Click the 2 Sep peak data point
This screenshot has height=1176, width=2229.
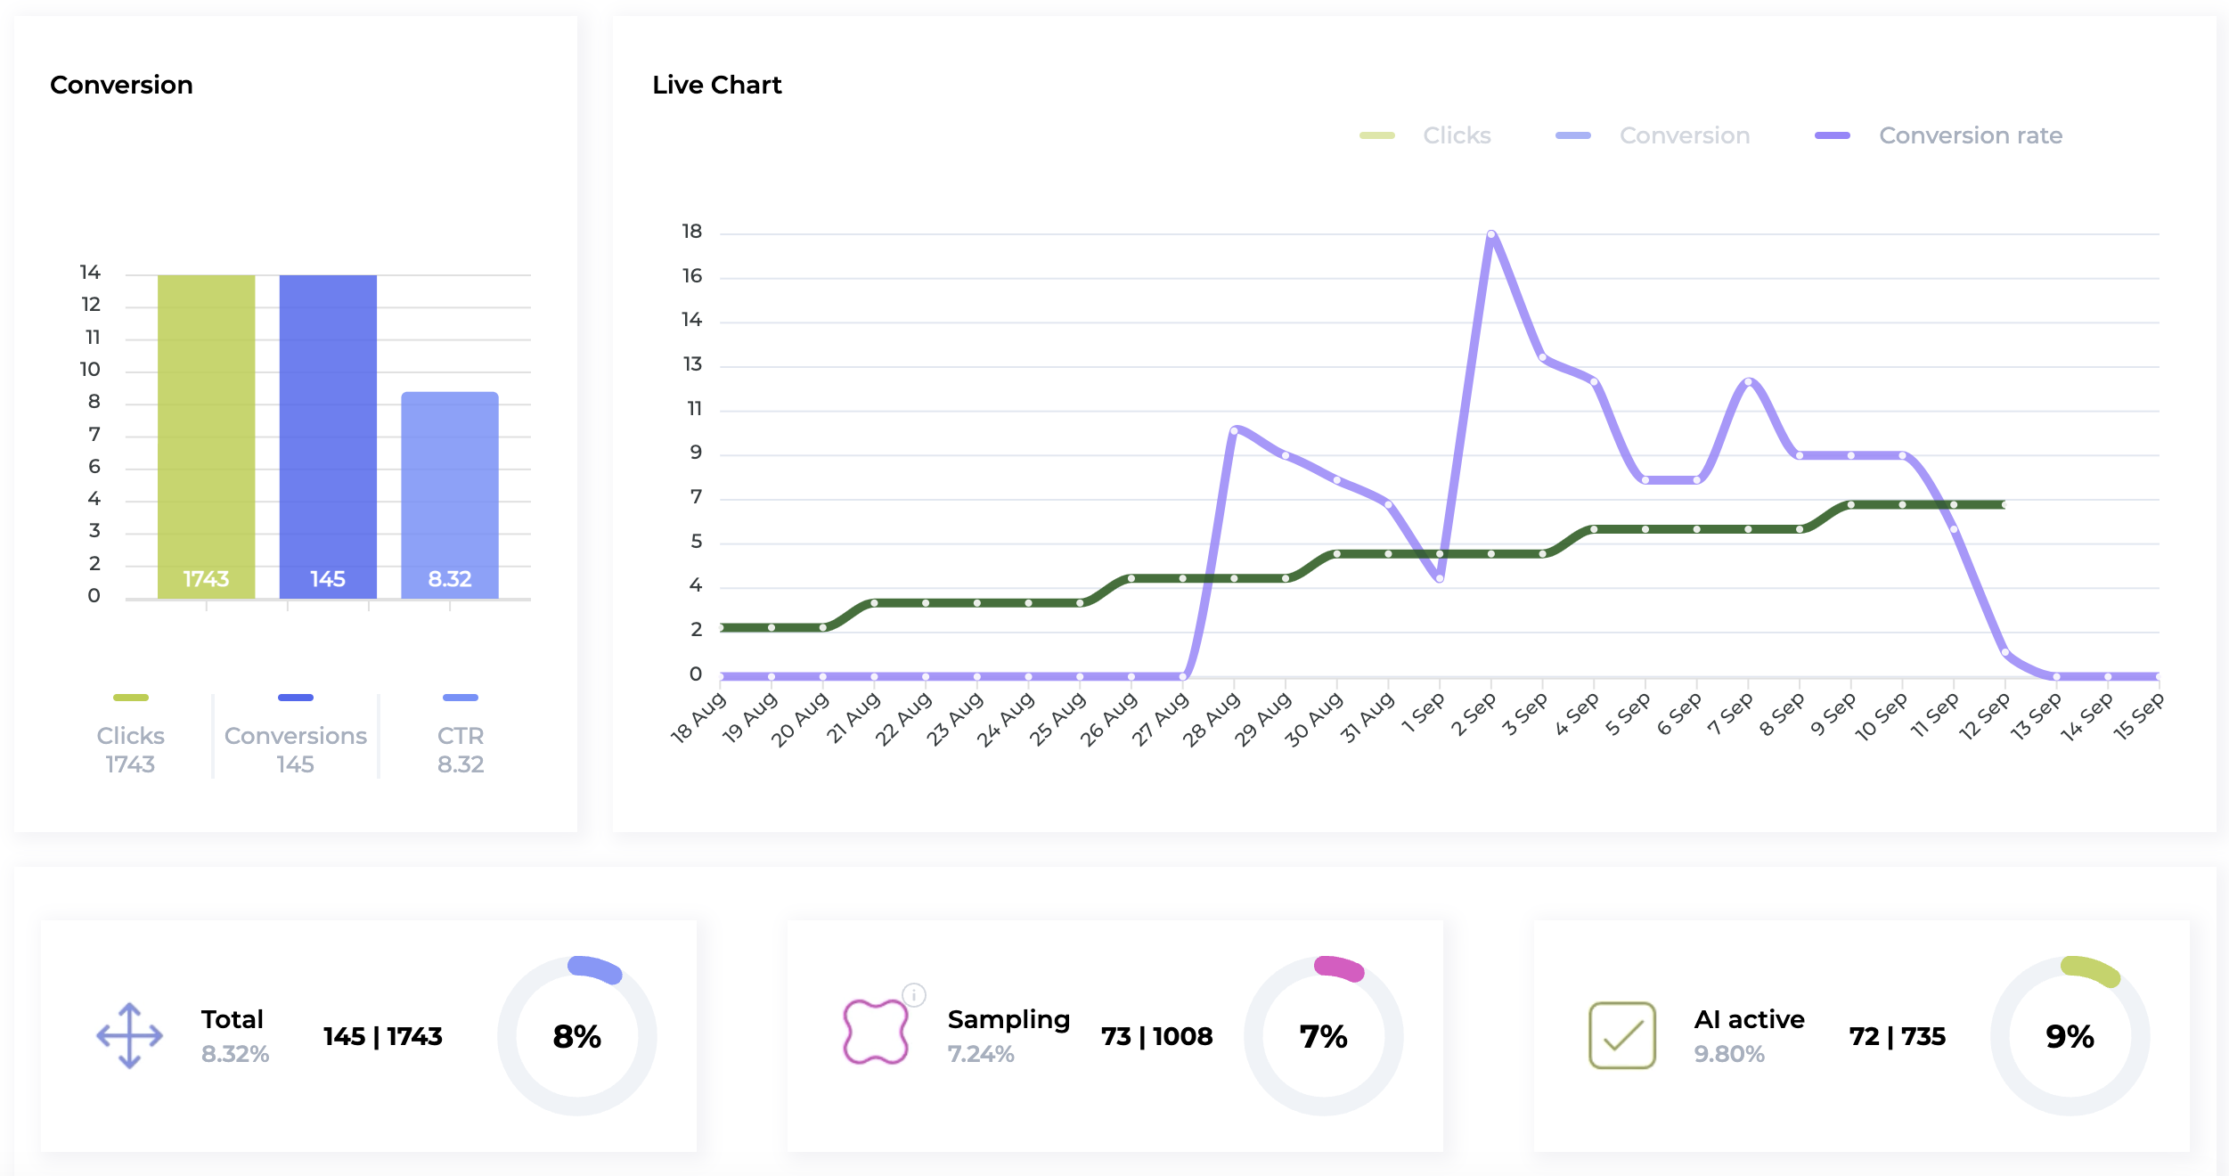1491,235
